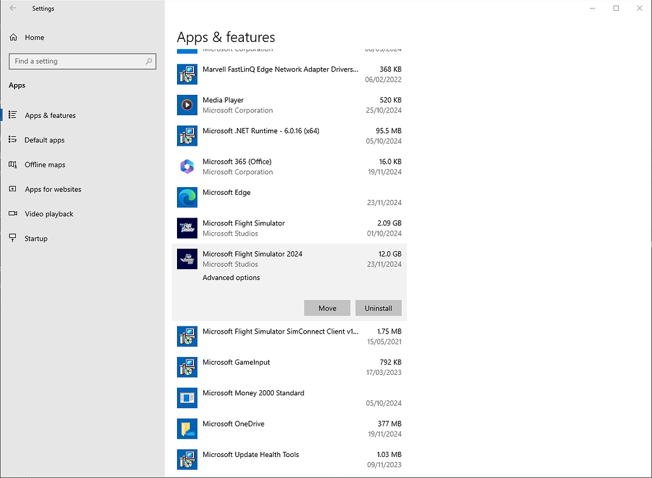
Task: Click the Microsoft Flight Simulator 2024 icon
Action: pyautogui.click(x=187, y=259)
